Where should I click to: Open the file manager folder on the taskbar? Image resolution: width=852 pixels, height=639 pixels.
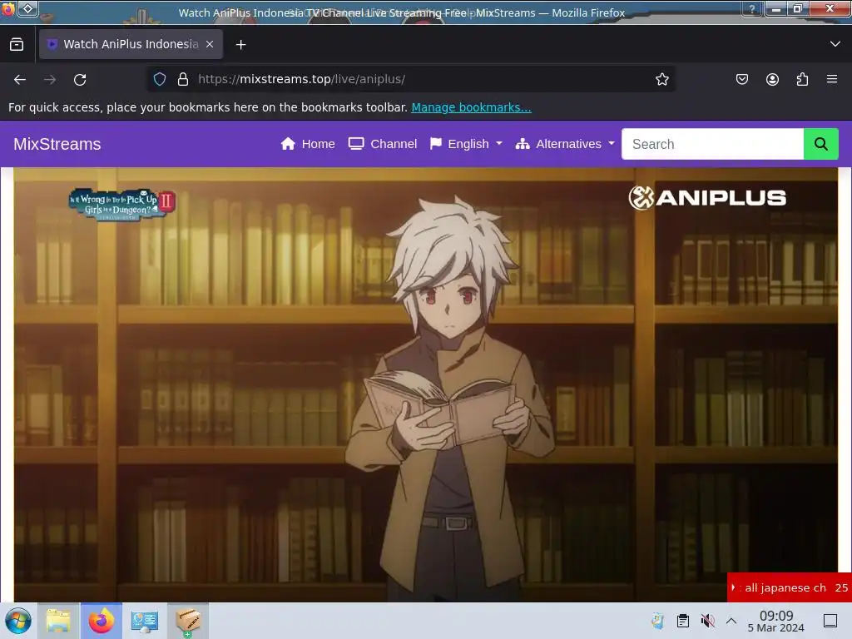coord(58,621)
